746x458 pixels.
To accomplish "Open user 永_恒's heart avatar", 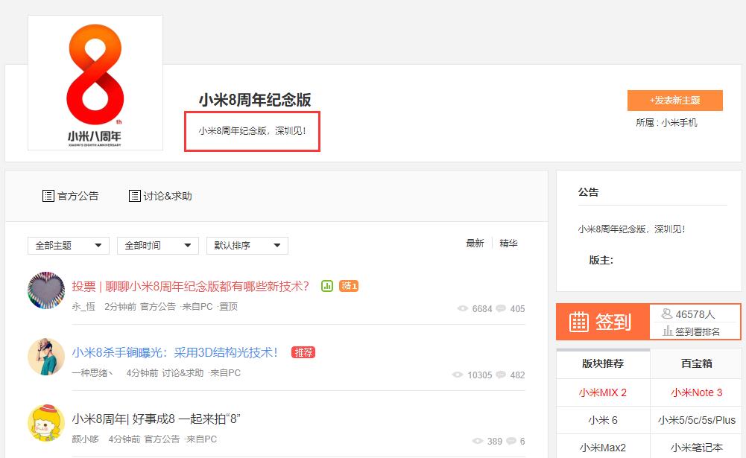I will point(46,290).
